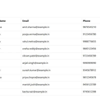This screenshot has width=100, height=100.
Task: Click phone number 9812345678
Action: click(x=89, y=77)
